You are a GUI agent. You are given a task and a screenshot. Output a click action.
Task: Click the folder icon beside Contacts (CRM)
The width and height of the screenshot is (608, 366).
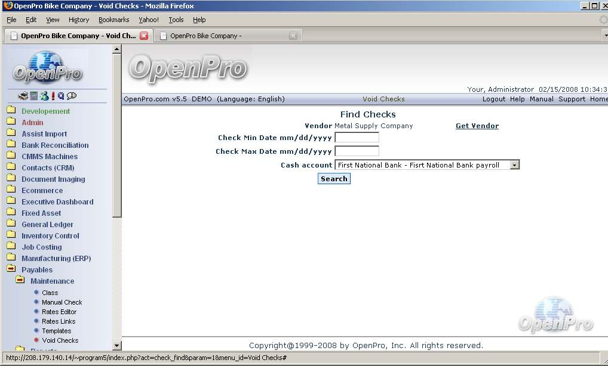[11, 167]
